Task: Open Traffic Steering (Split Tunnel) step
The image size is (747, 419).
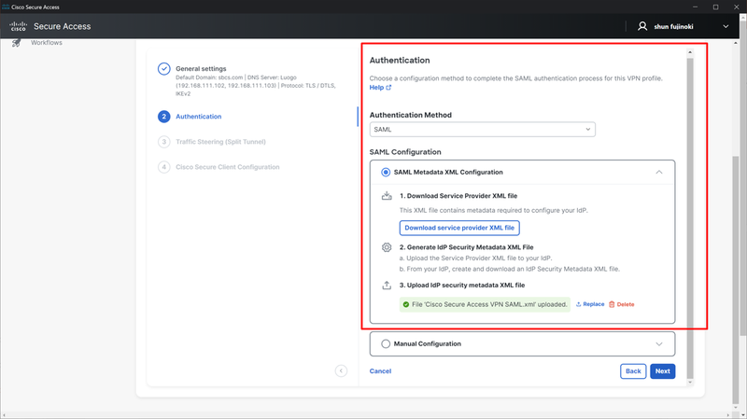Action: point(220,142)
